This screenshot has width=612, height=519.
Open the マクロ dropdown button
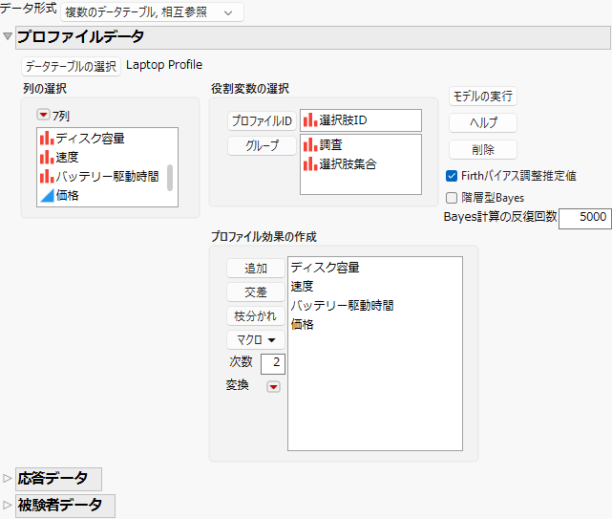[x=256, y=340]
